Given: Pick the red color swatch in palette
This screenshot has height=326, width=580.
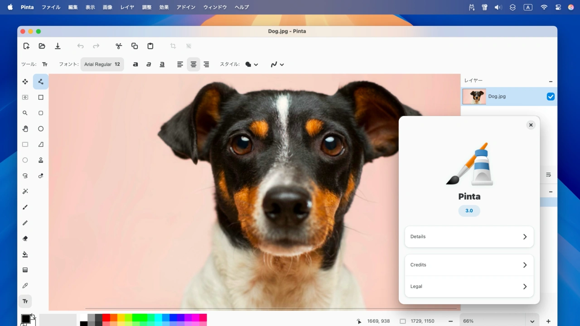Looking at the screenshot, I should pyautogui.click(x=106, y=317).
